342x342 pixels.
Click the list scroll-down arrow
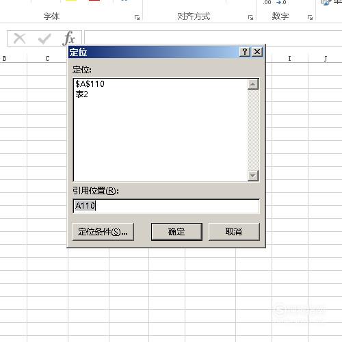[253, 176]
